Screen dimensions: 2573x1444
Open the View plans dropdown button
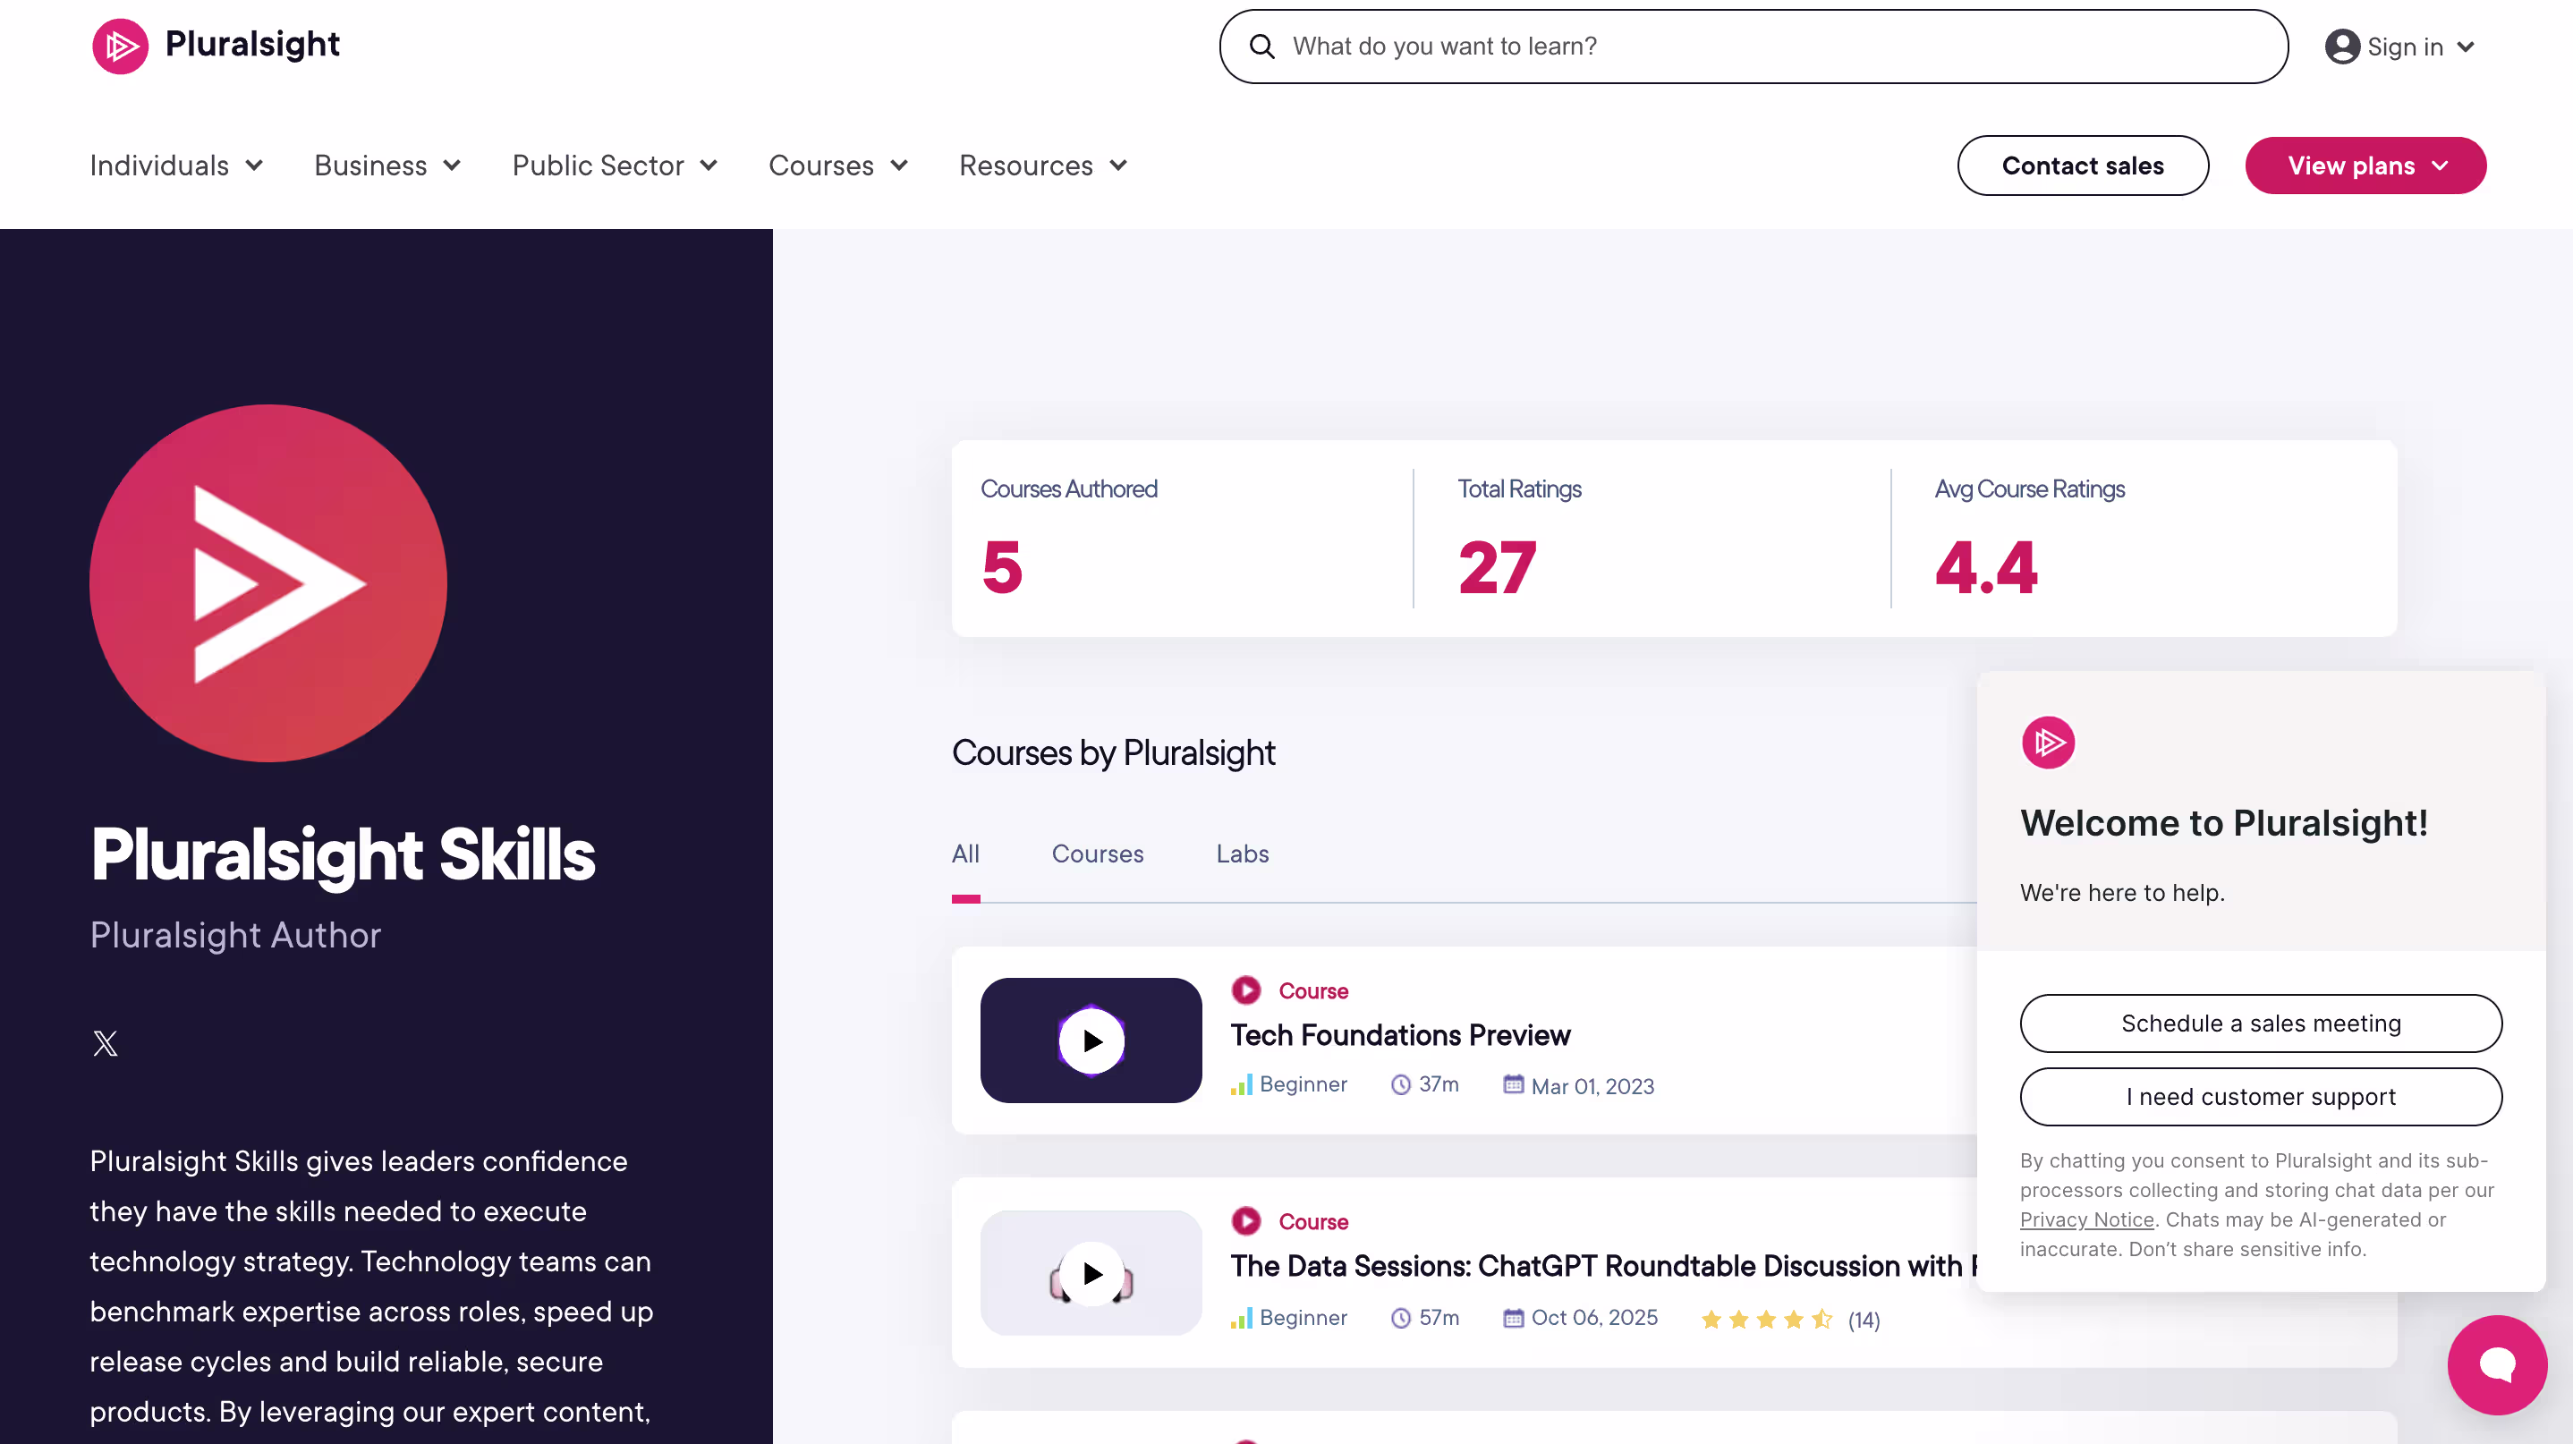2365,166
